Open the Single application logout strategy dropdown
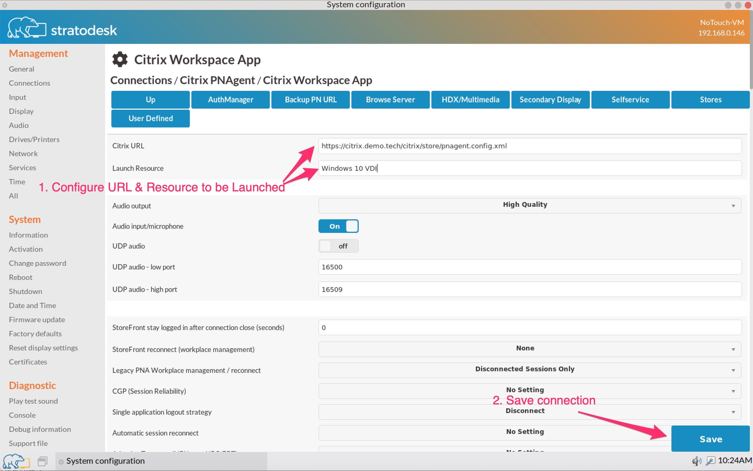Screen dimensions: 753x471 (734, 412)
